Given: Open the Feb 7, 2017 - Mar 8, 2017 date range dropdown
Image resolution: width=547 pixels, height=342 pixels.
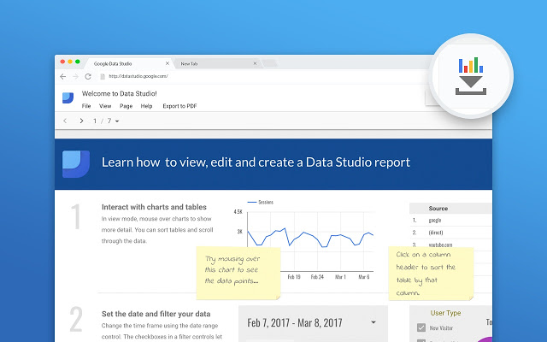Looking at the screenshot, I should point(313,323).
